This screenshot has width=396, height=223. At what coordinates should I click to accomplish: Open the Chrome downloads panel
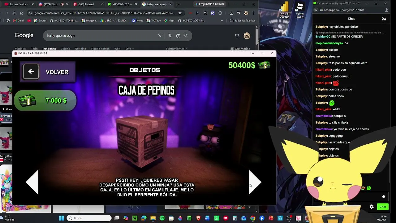pos(231,13)
